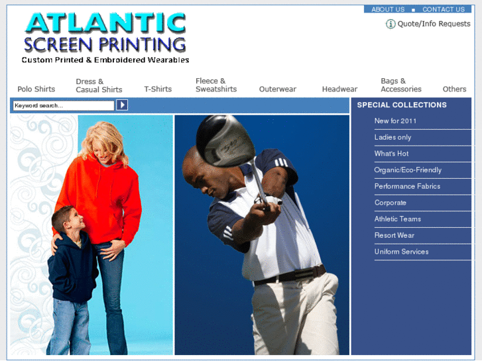Open Uniform Services collection

[401, 252]
